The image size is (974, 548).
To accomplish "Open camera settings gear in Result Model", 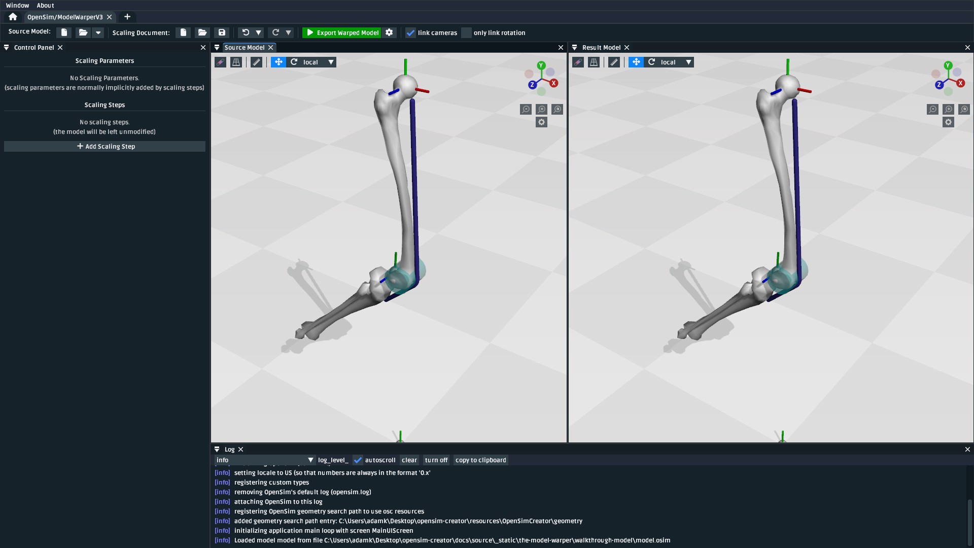I will coord(949,122).
